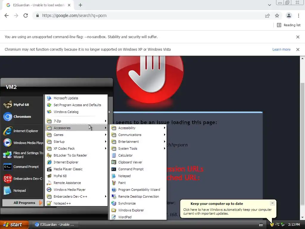Bookmark this page with the star
305x229 pixels.
277,16
